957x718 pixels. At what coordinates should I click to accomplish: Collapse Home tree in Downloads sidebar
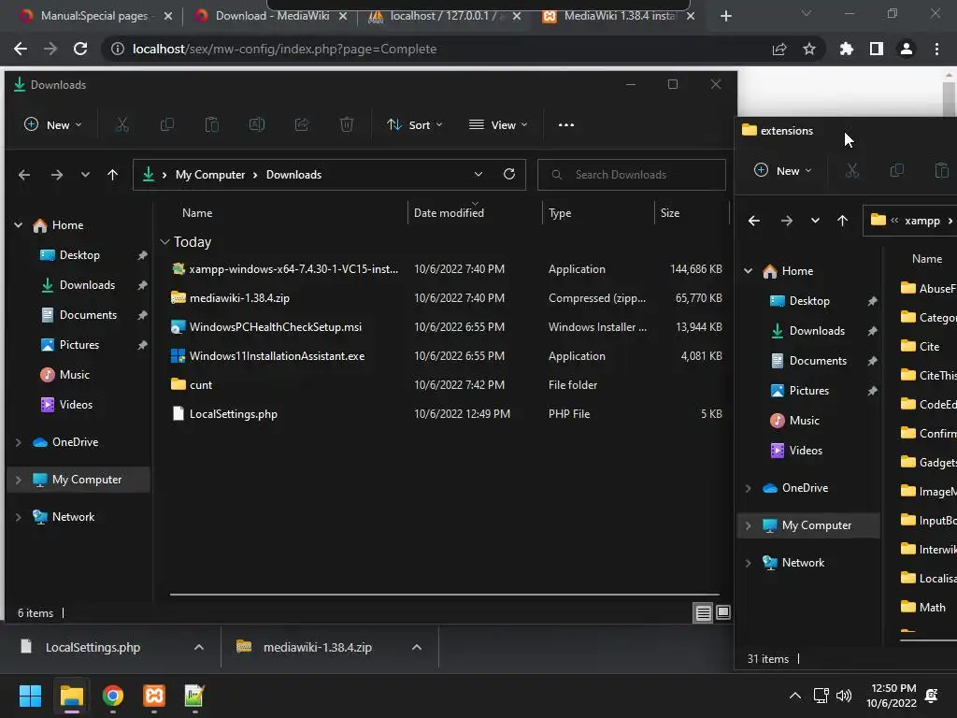(19, 225)
